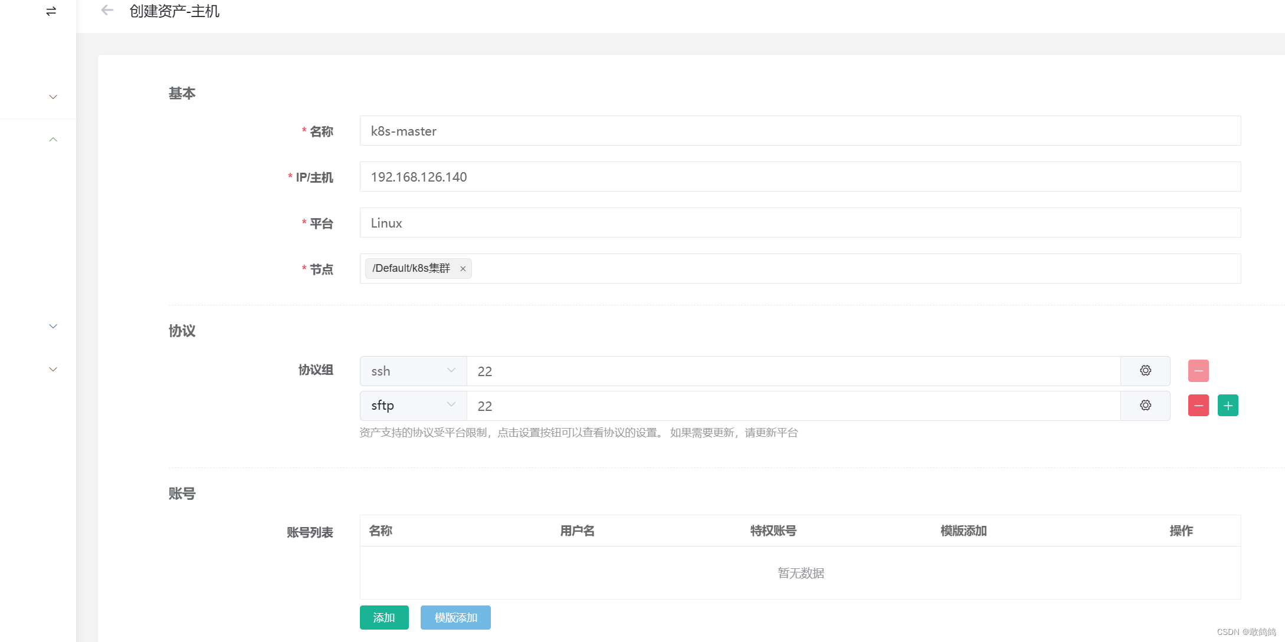This screenshot has width=1285, height=642.
Task: Click the green 添加 account button
Action: pyautogui.click(x=384, y=617)
